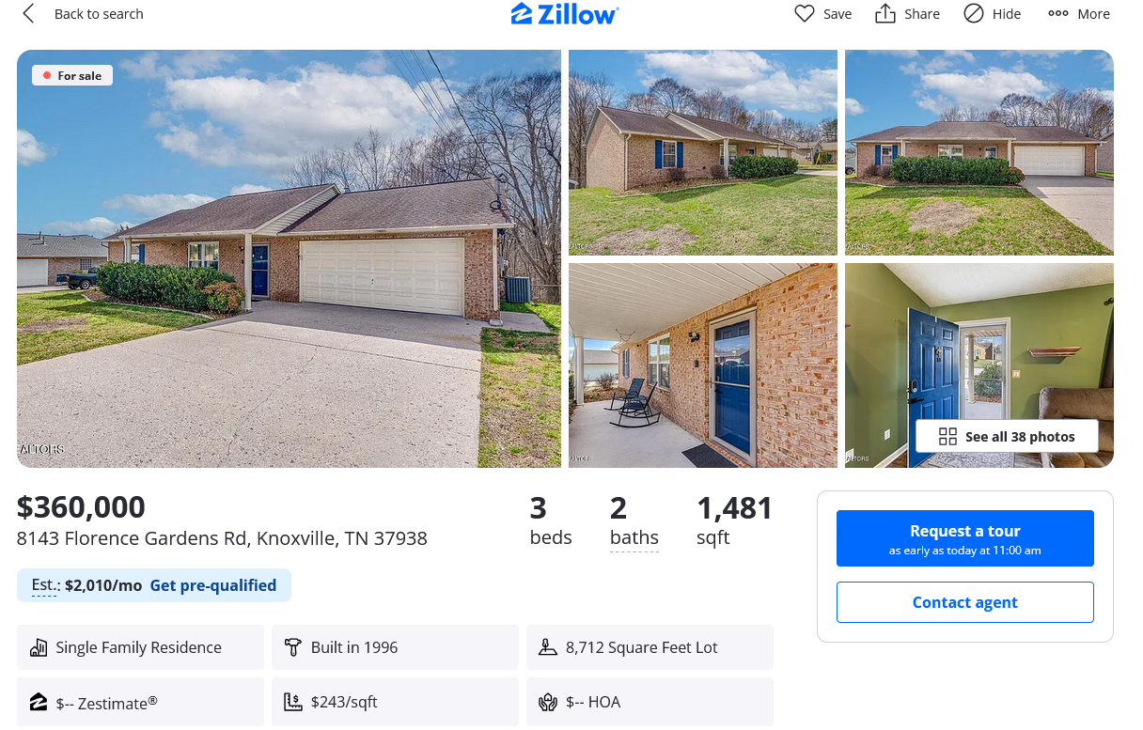The image size is (1143, 730).
Task: Open the porch rocking chairs photo
Action: [x=703, y=365]
